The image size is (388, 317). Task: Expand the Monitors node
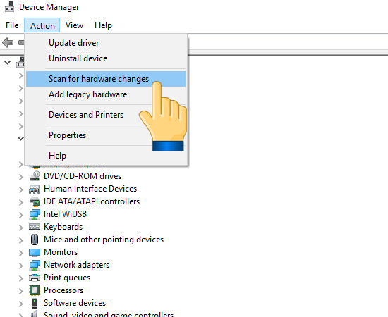(20, 252)
